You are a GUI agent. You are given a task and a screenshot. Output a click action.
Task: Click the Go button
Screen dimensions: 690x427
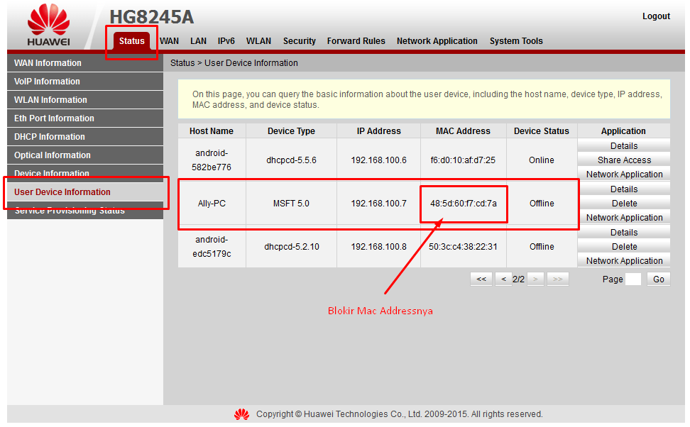658,279
